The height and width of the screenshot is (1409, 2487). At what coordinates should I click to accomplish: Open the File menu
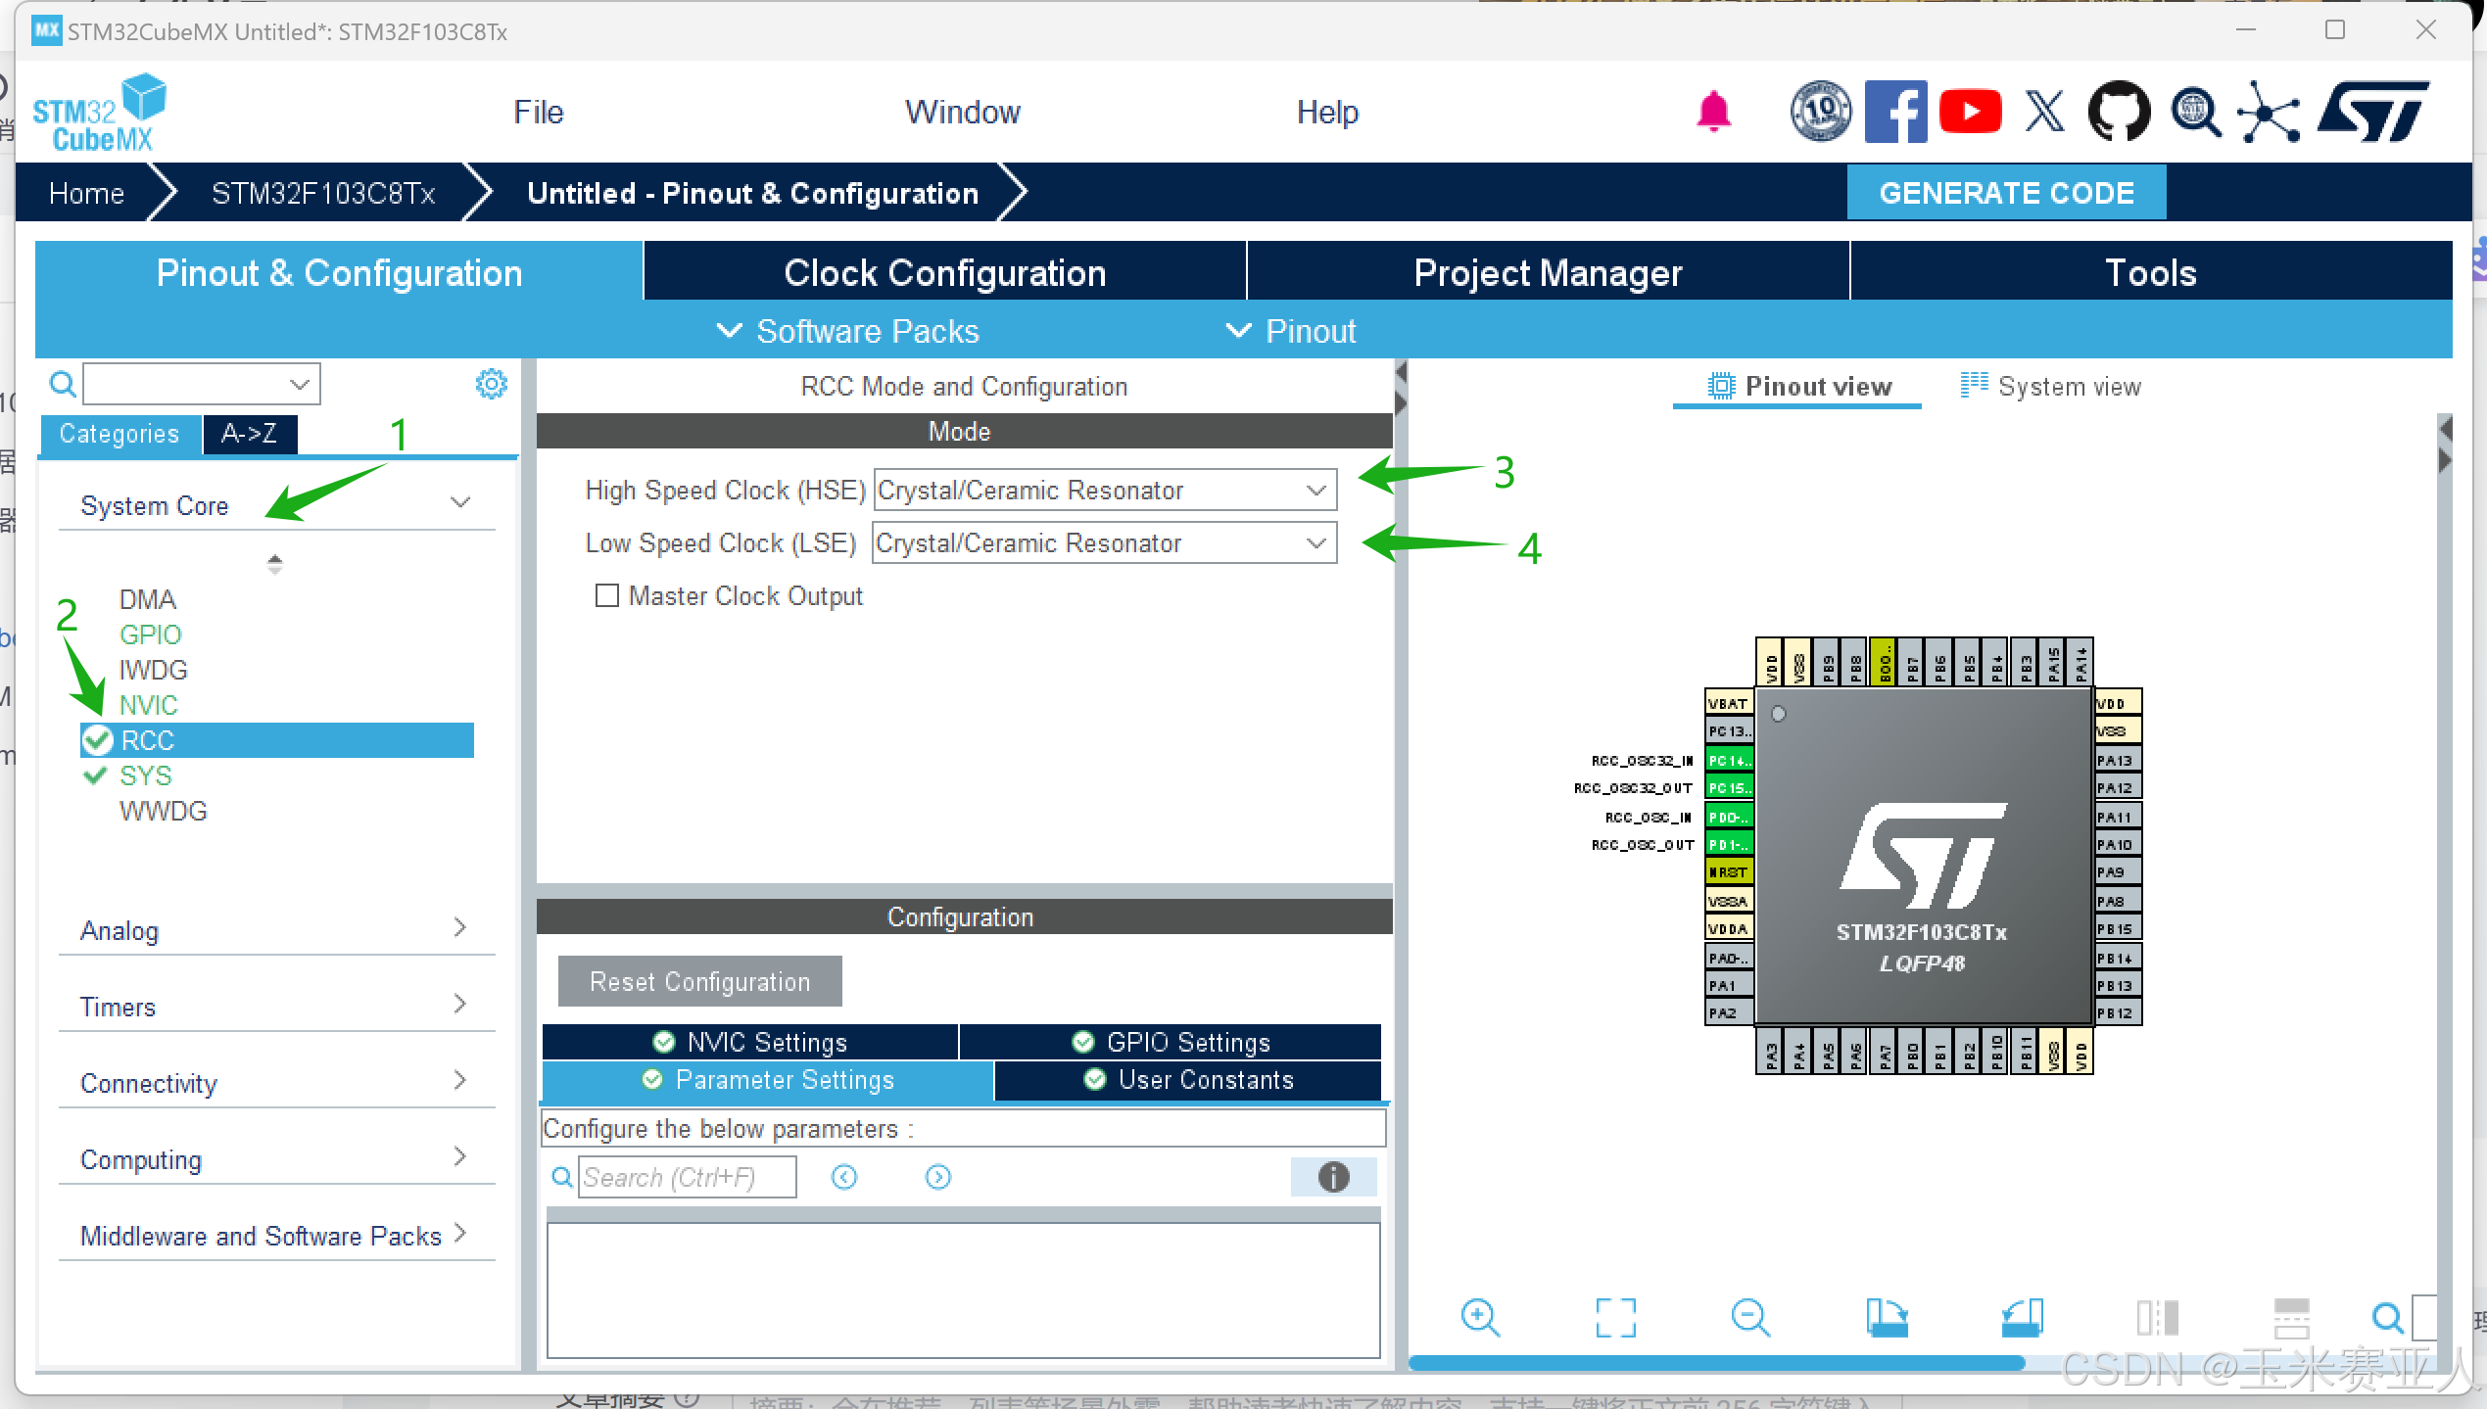tap(538, 112)
